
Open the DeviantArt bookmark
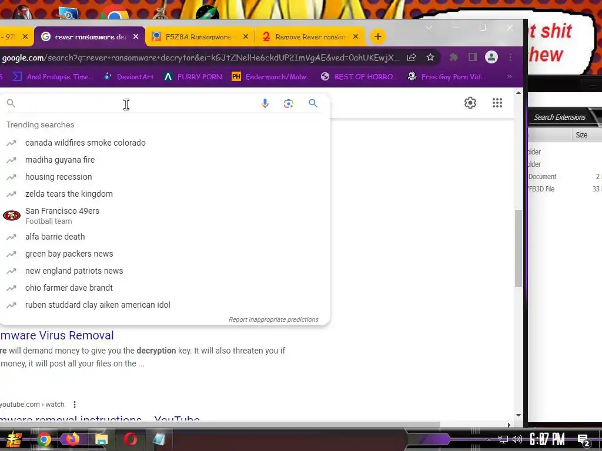pyautogui.click(x=129, y=77)
